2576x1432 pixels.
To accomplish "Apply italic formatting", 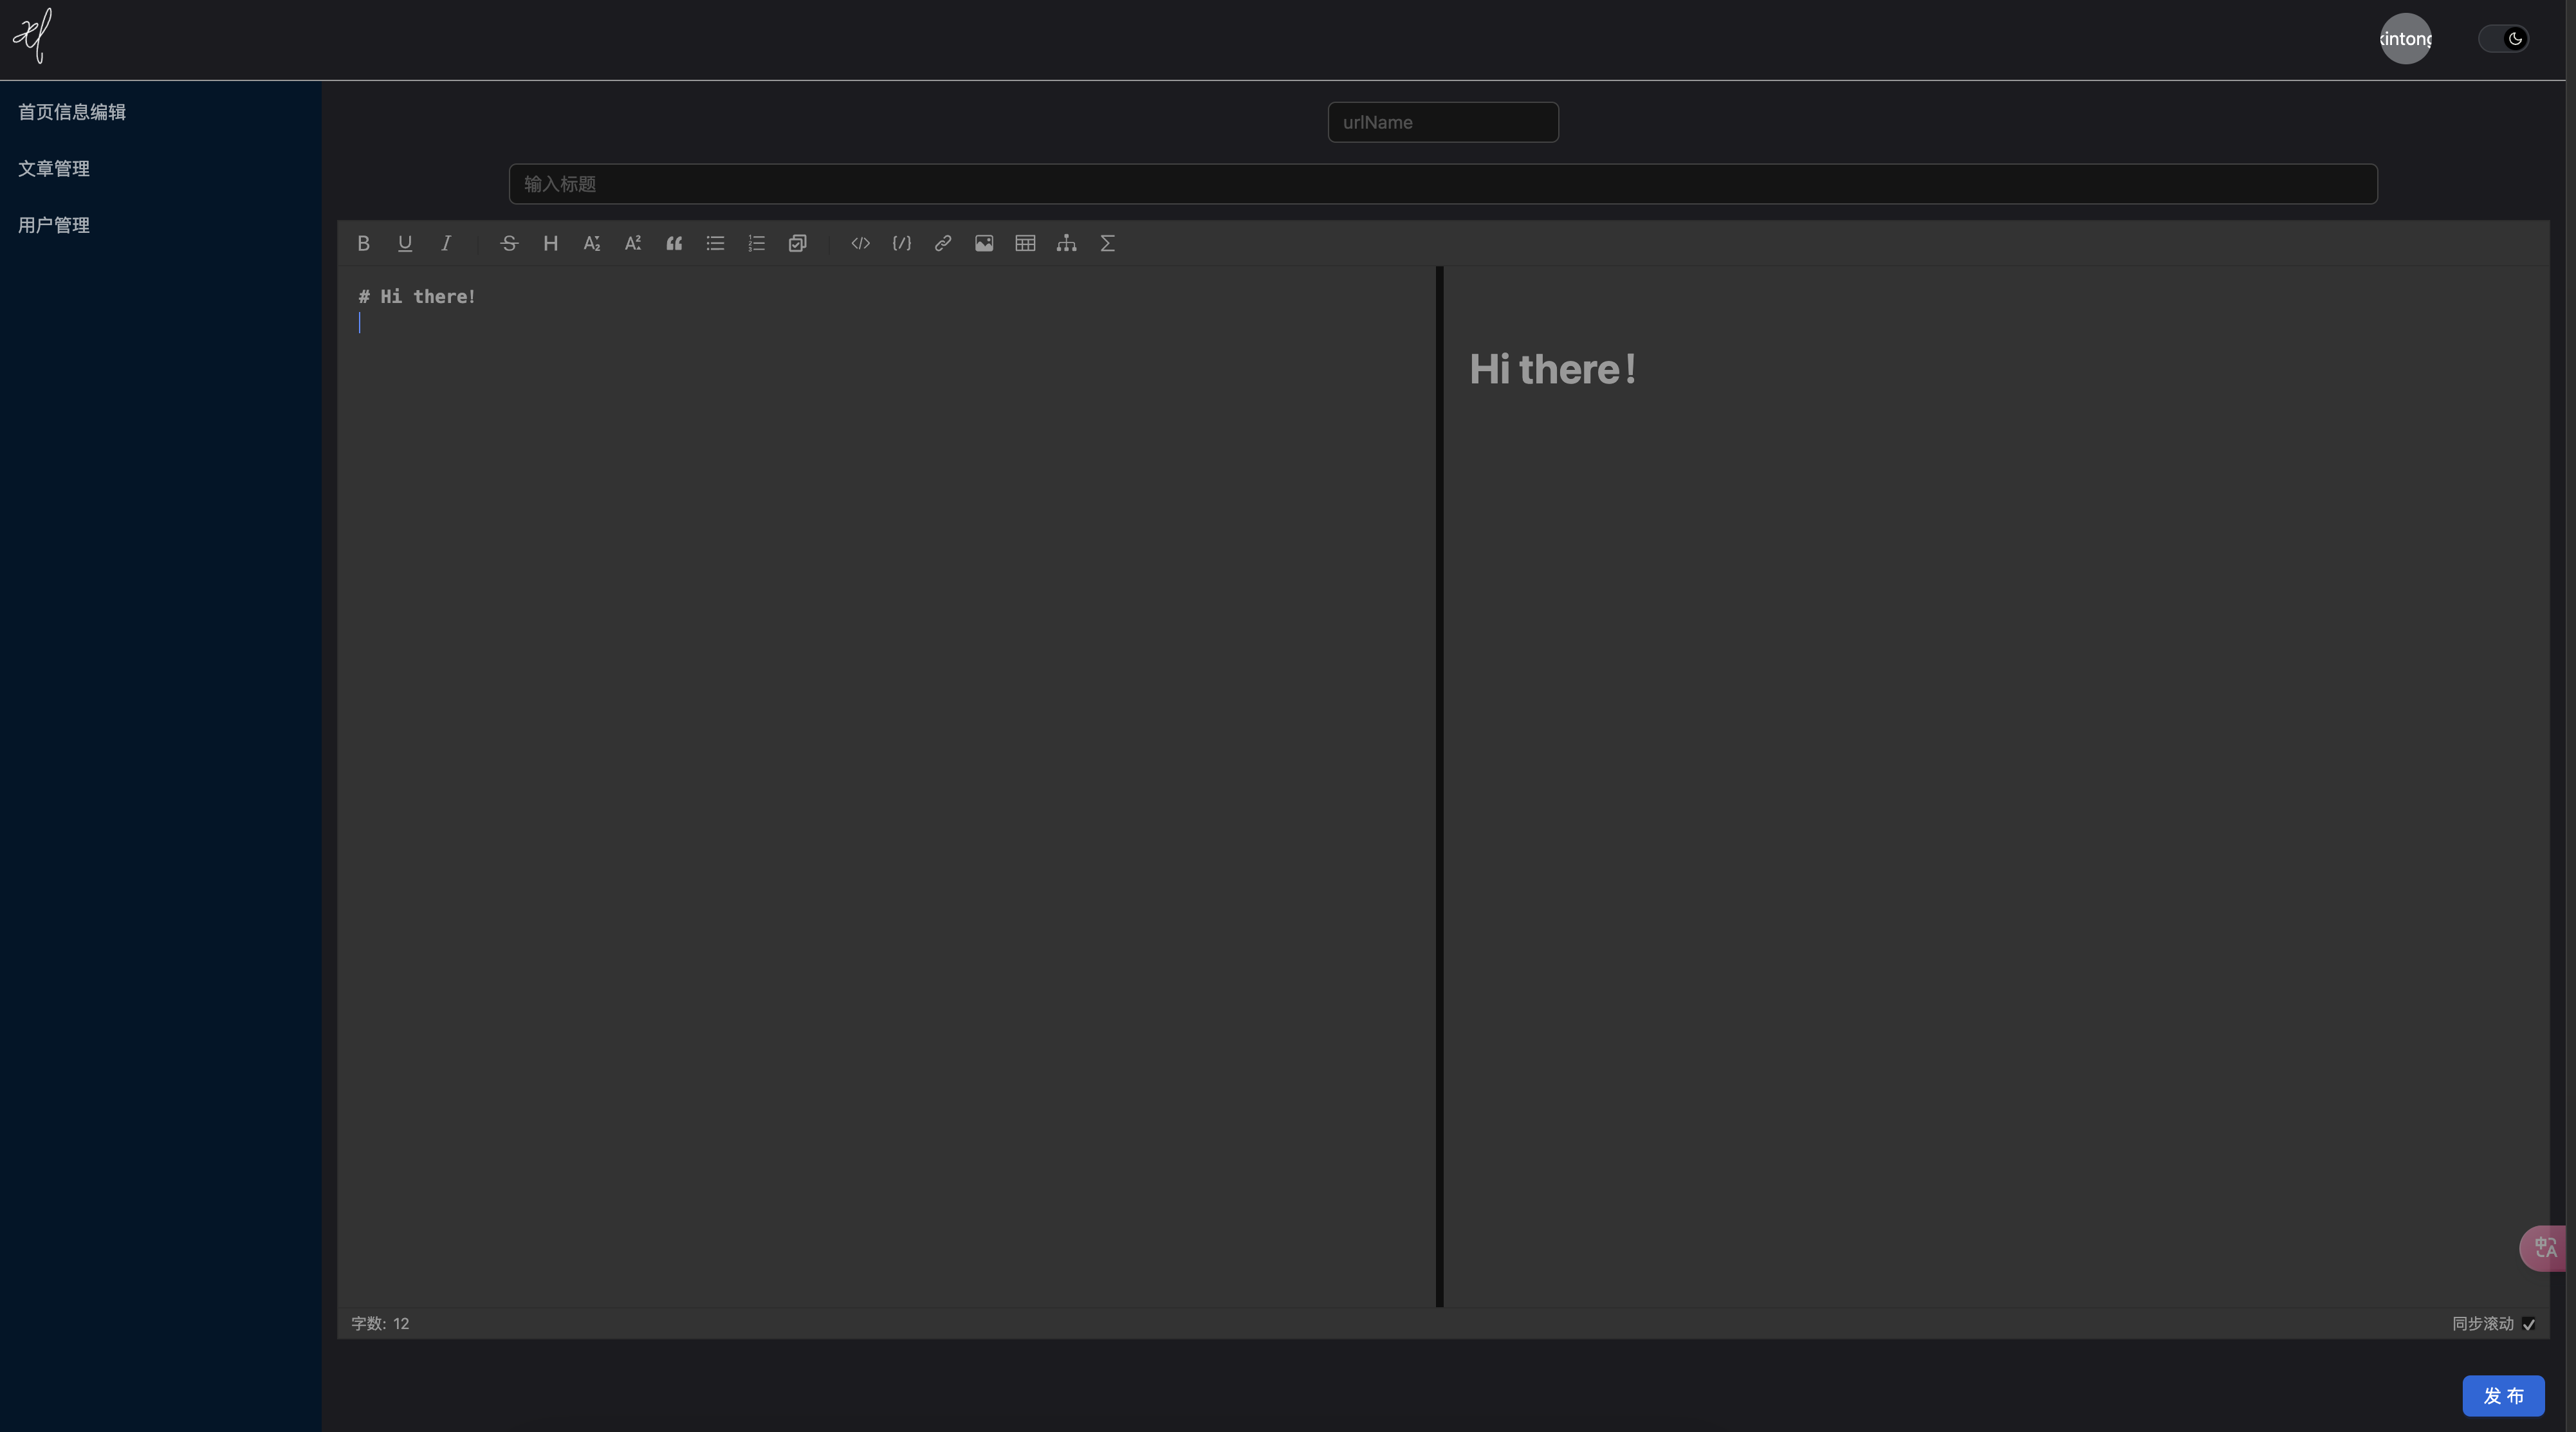I will pyautogui.click(x=446, y=243).
